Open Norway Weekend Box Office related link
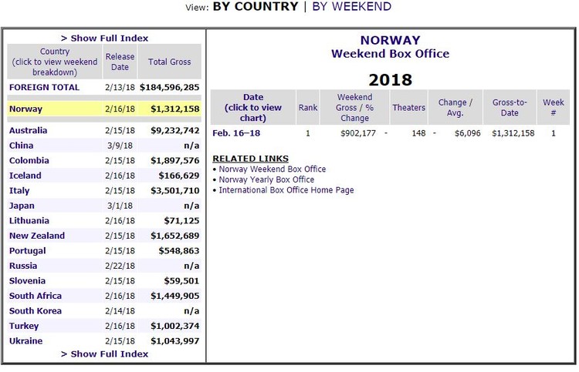The image size is (579, 372). tap(272, 169)
